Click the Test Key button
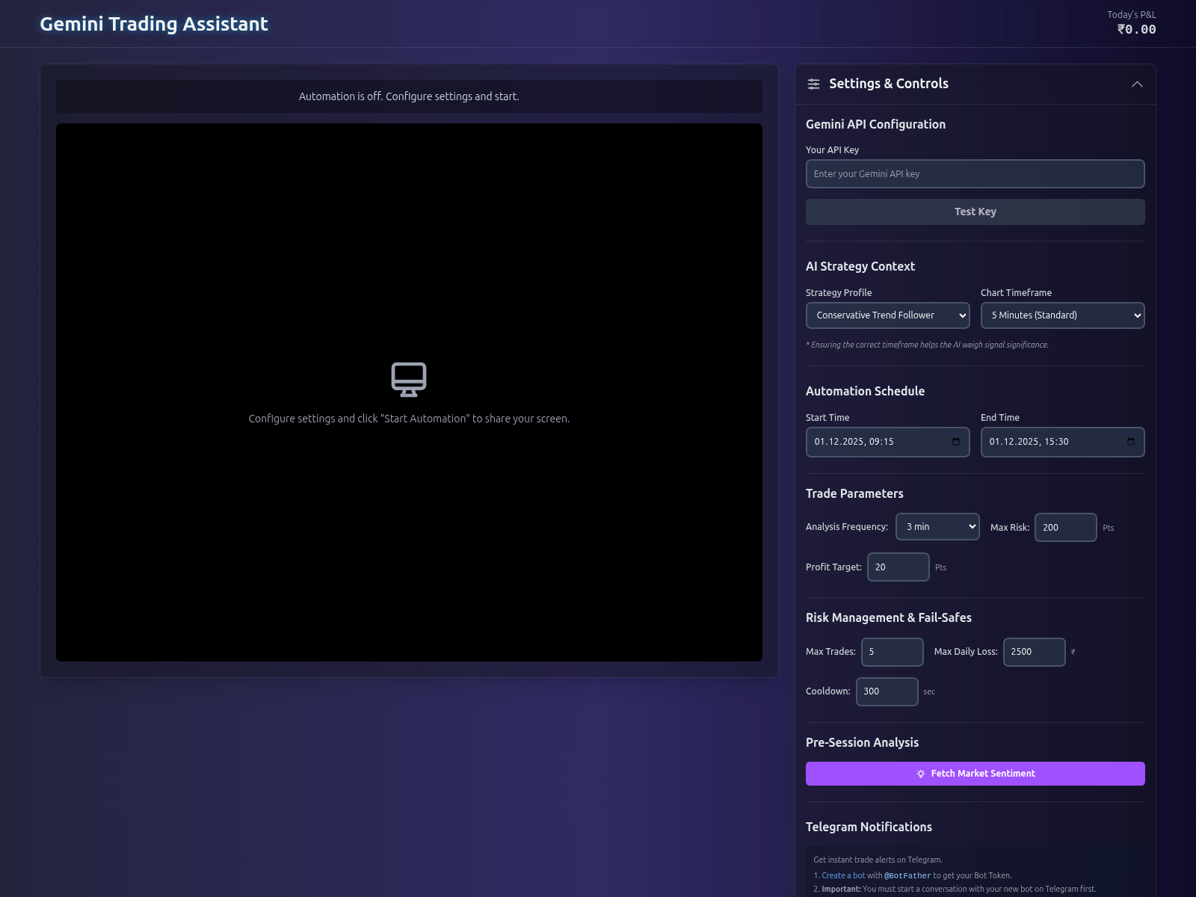1196x897 pixels. tap(975, 212)
